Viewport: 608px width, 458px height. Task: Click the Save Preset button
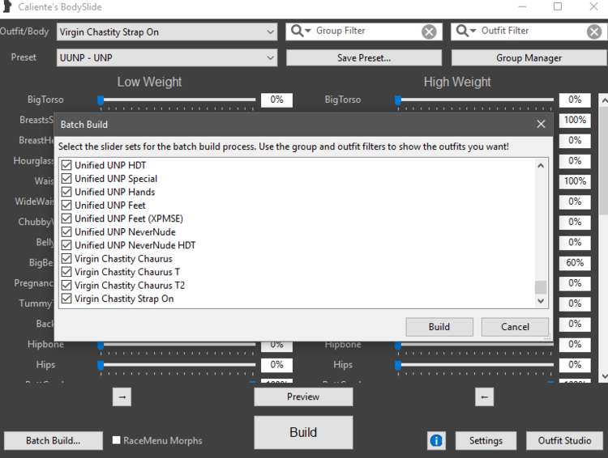click(364, 57)
